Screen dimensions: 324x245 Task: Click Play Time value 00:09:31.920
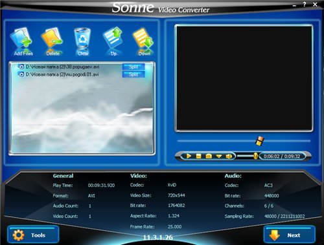pyautogui.click(x=101, y=186)
